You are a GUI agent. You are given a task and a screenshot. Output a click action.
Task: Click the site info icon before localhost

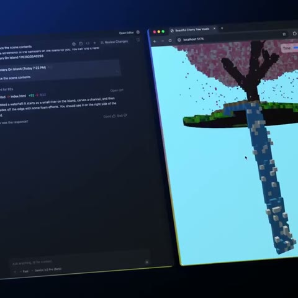[179, 40]
